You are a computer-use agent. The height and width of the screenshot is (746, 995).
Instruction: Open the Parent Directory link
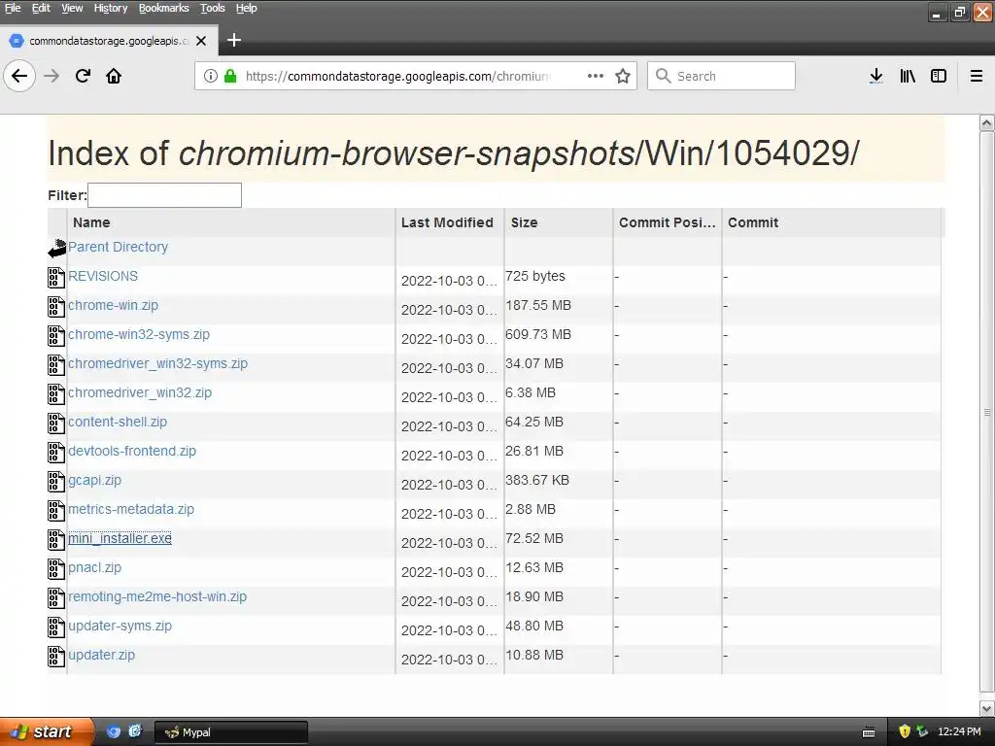click(118, 247)
